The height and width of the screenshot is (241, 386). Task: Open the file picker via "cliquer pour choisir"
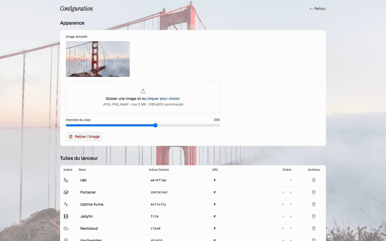164,99
